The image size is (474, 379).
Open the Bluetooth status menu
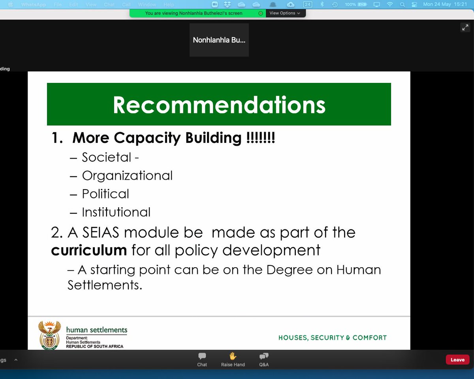pos(322,4)
